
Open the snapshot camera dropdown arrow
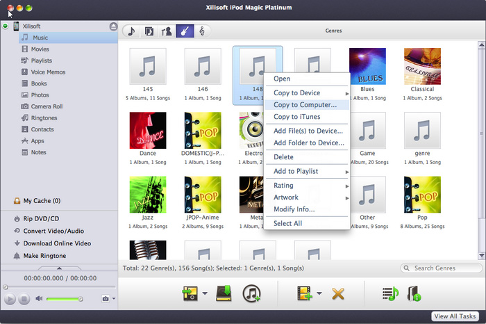pyautogui.click(x=114, y=299)
